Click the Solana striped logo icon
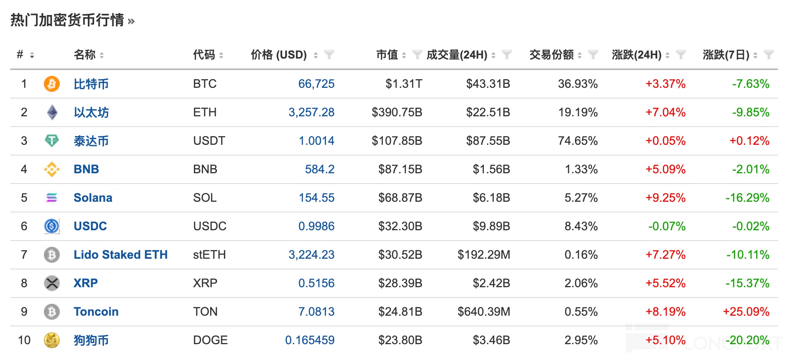This screenshot has width=789, height=360. point(51,198)
